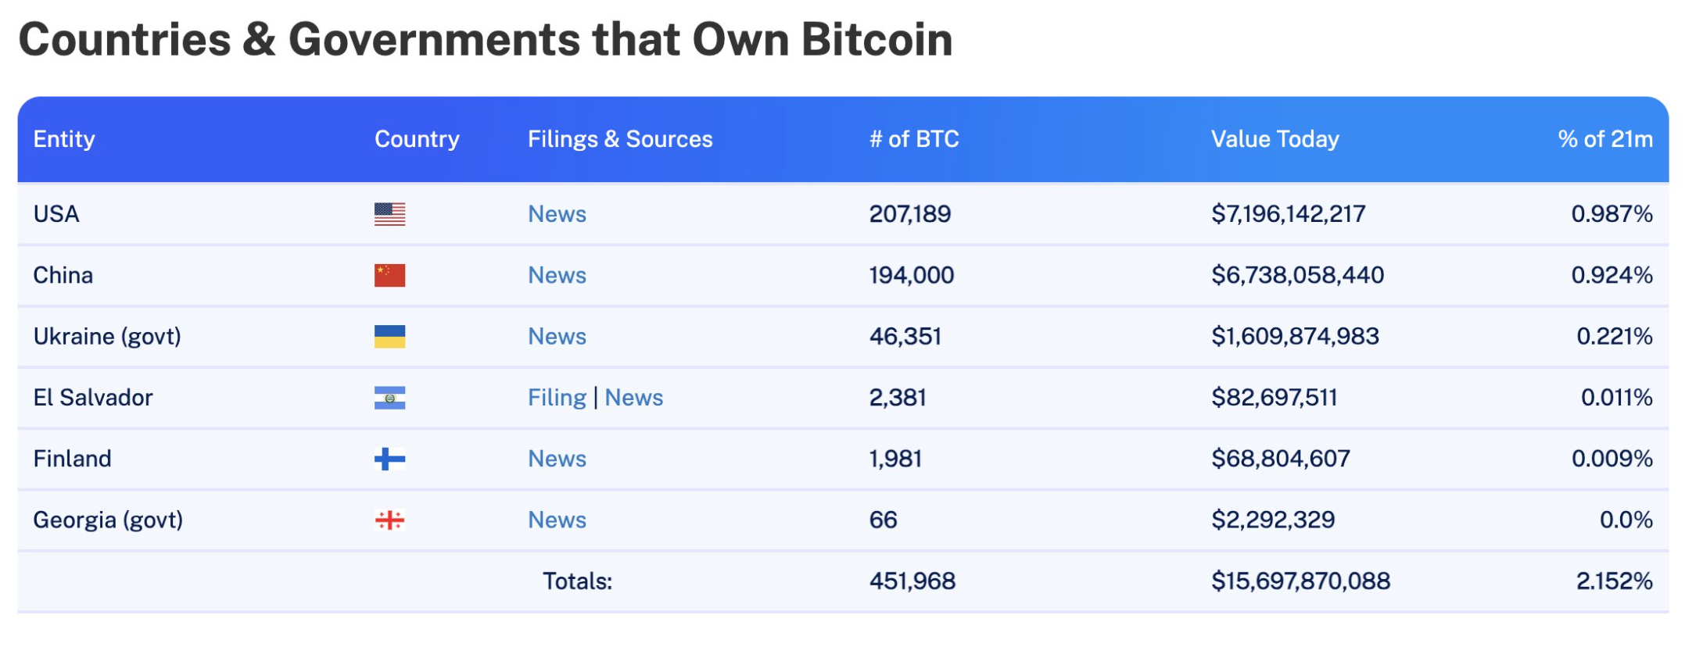
Task: Open the News link for Finland
Action: click(x=558, y=459)
